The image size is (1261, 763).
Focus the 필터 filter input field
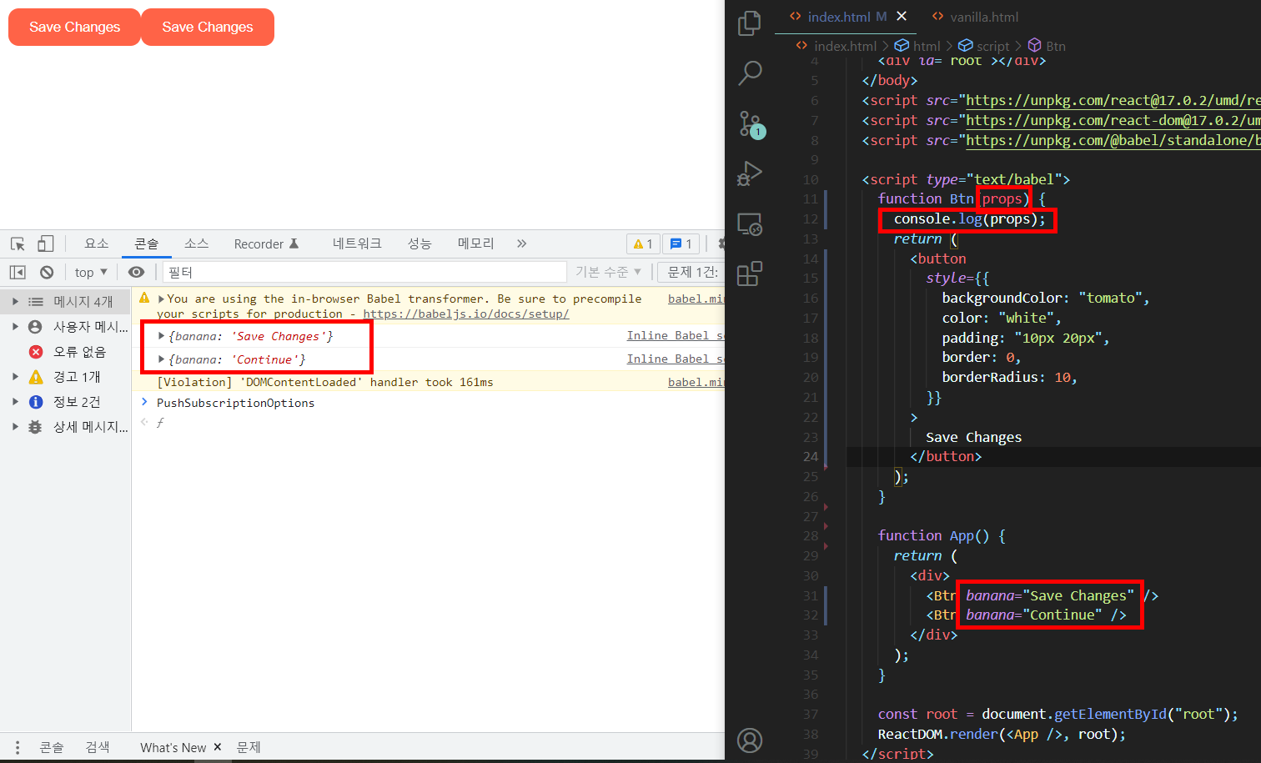364,272
